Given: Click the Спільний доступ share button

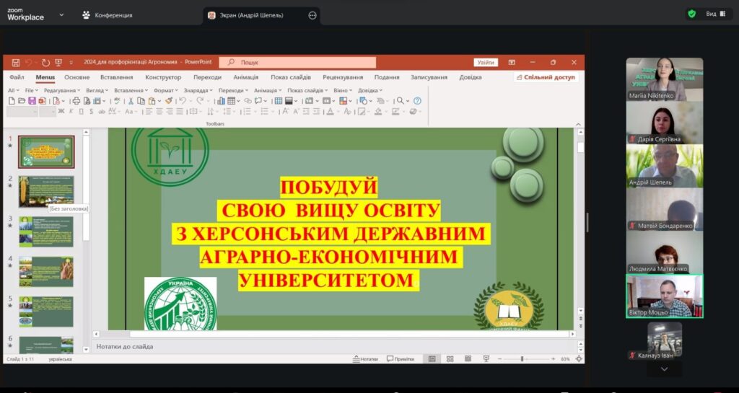Looking at the screenshot, I should tap(548, 77).
